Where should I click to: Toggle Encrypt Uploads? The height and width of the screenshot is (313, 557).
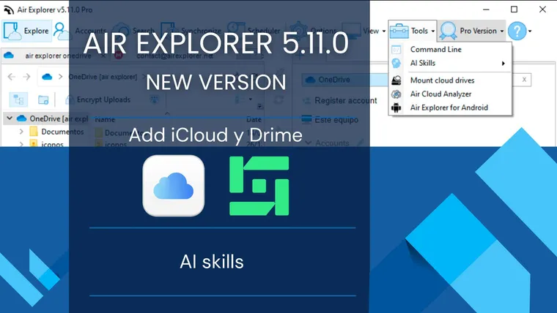[98, 100]
